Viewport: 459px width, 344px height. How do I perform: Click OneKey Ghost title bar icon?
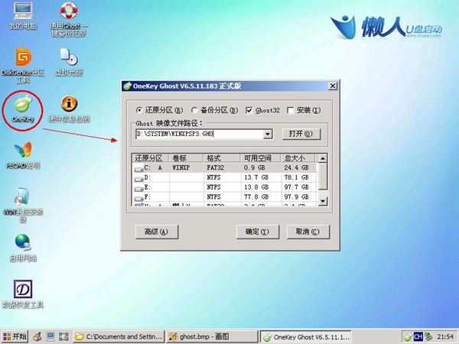click(127, 86)
